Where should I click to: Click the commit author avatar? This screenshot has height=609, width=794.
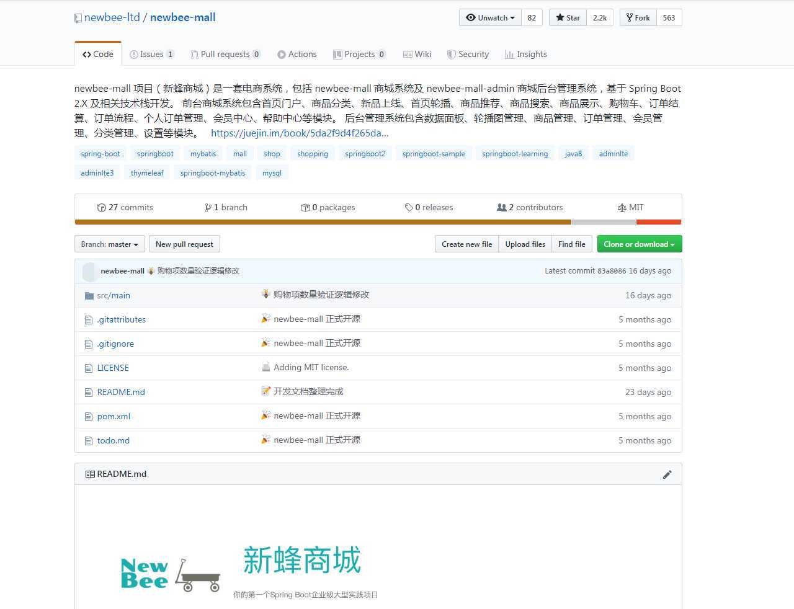(89, 271)
